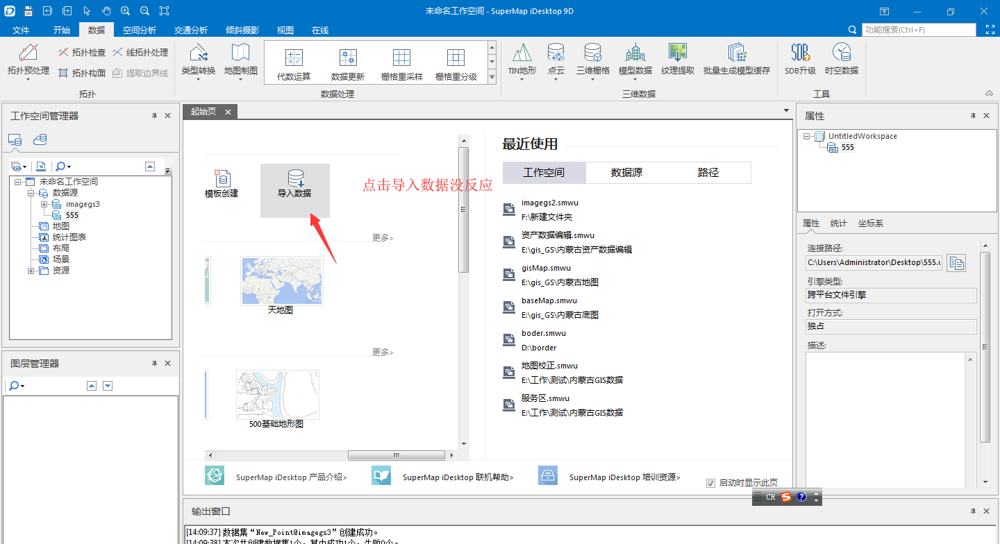The width and height of the screenshot is (1000, 544).
Task: Collapse the ribbon with chevron arrow
Action: (989, 94)
